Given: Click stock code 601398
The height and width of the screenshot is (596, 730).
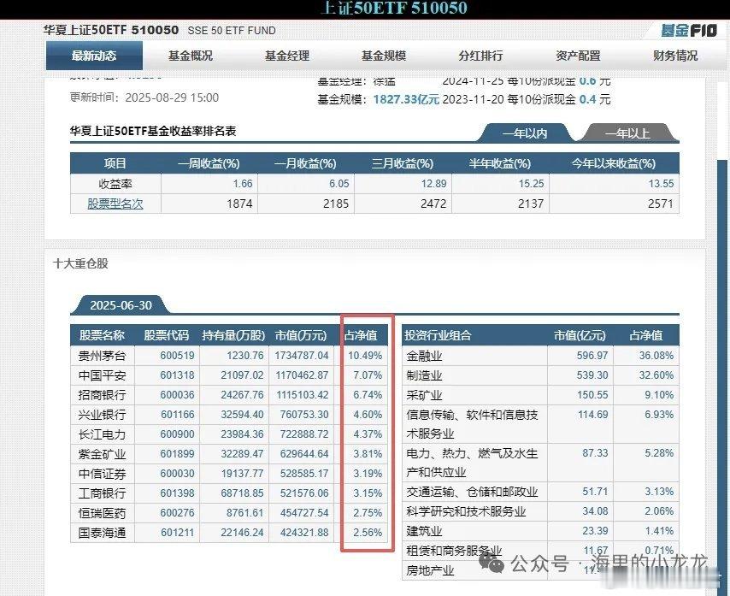Looking at the screenshot, I should tap(177, 493).
